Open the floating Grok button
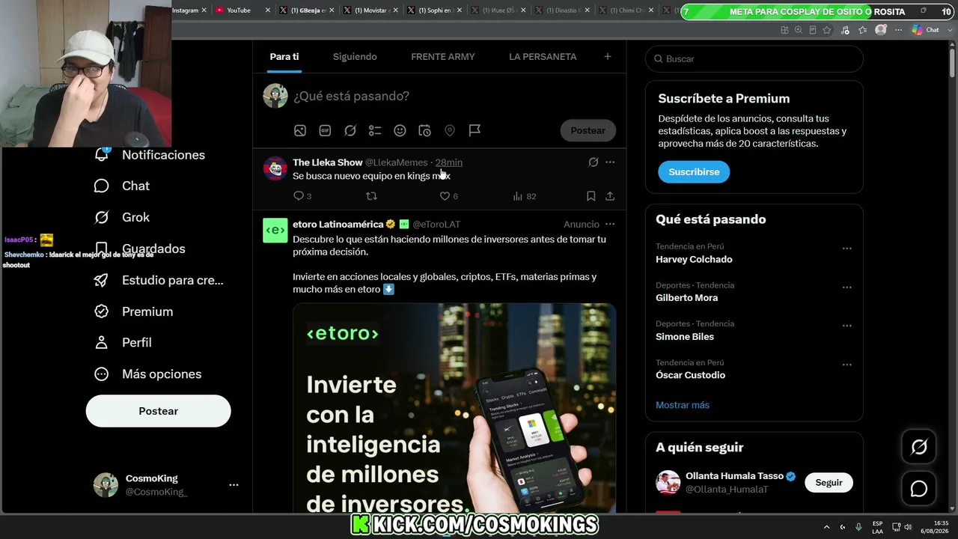This screenshot has width=958, height=539. tap(919, 448)
